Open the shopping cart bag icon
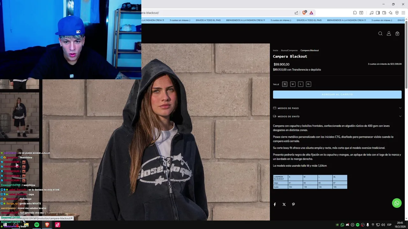 pyautogui.click(x=397, y=34)
